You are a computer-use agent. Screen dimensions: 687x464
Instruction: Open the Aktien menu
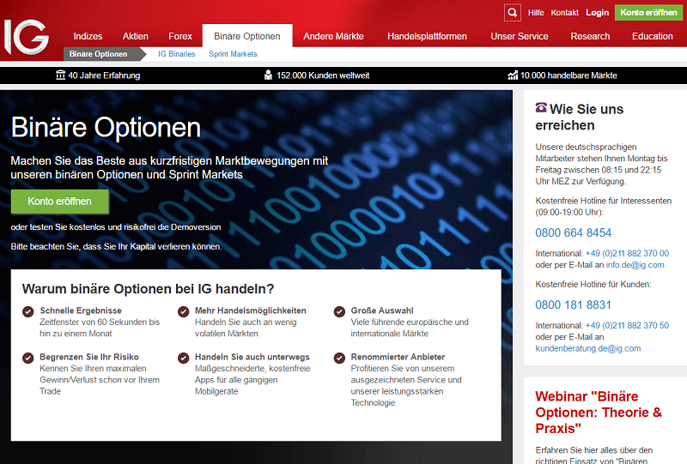(136, 36)
